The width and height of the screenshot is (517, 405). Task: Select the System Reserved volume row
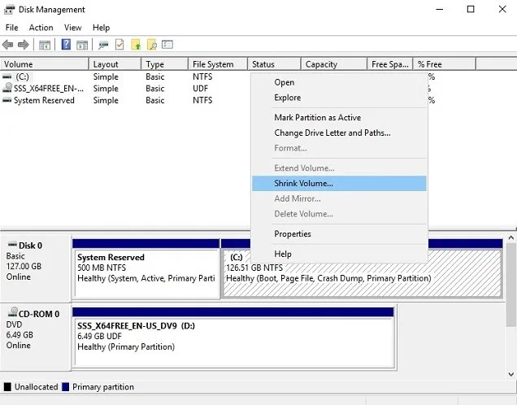pyautogui.click(x=44, y=101)
